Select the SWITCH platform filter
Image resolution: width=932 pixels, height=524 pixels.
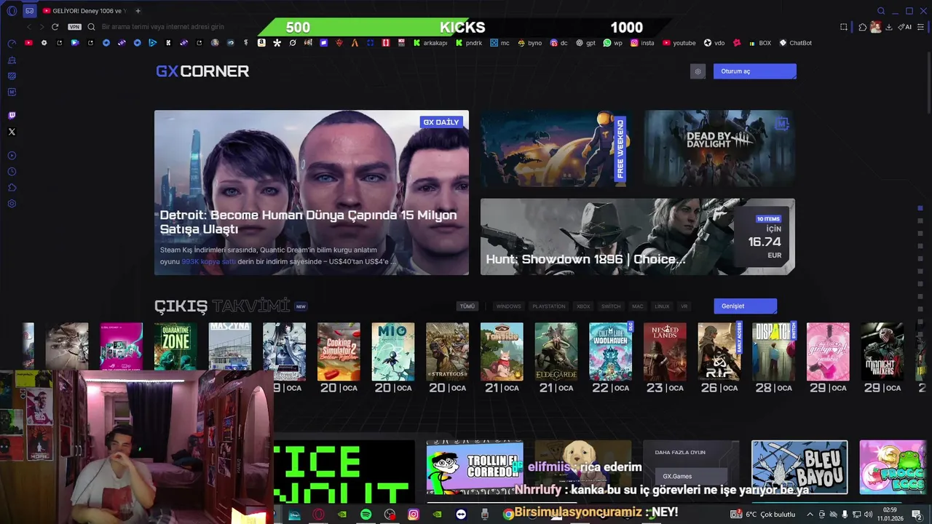611,306
